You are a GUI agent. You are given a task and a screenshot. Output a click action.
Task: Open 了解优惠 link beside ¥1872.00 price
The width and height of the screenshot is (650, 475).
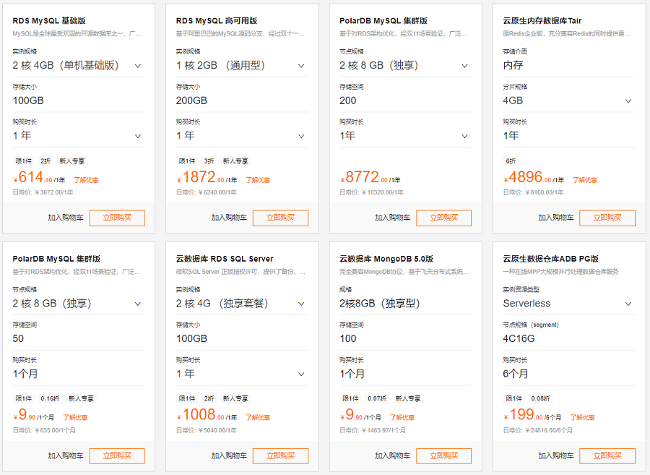(258, 180)
